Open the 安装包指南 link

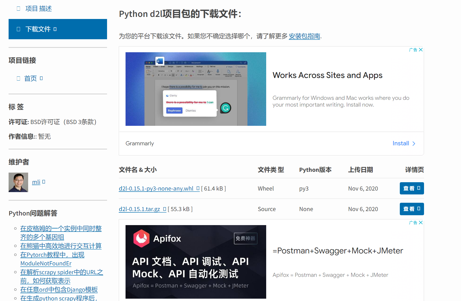click(x=304, y=36)
